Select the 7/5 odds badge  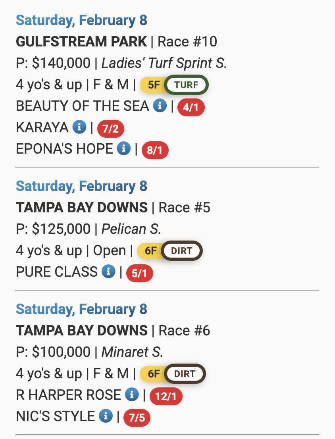pyautogui.click(x=137, y=418)
